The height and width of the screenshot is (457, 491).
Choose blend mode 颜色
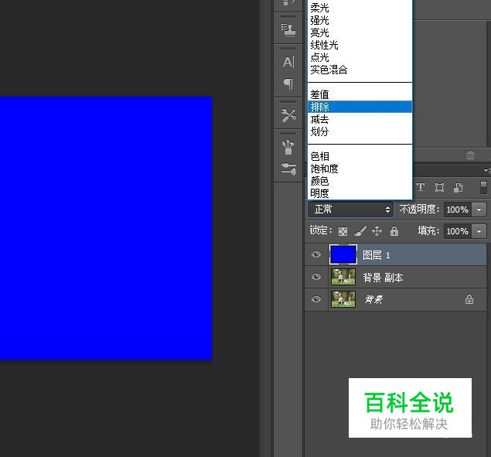coord(360,181)
